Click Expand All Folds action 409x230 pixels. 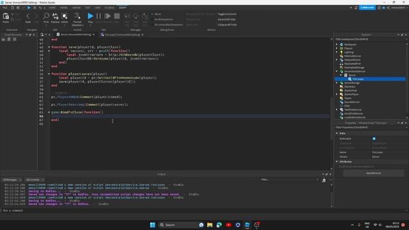[226, 19]
